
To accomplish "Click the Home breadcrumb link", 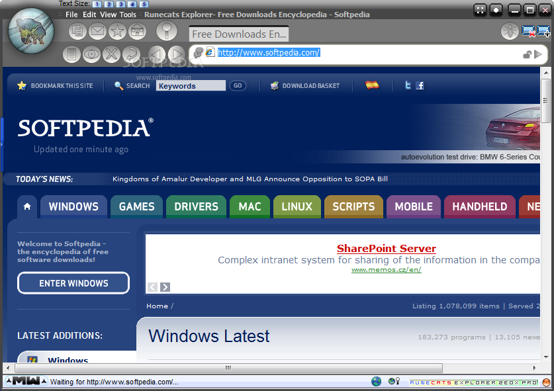I will 158,306.
